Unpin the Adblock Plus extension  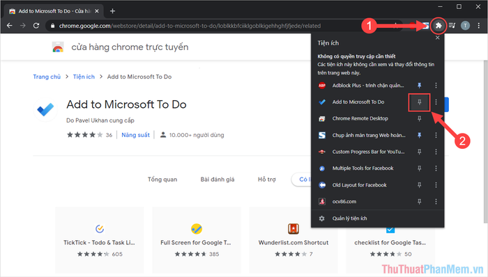click(x=419, y=85)
